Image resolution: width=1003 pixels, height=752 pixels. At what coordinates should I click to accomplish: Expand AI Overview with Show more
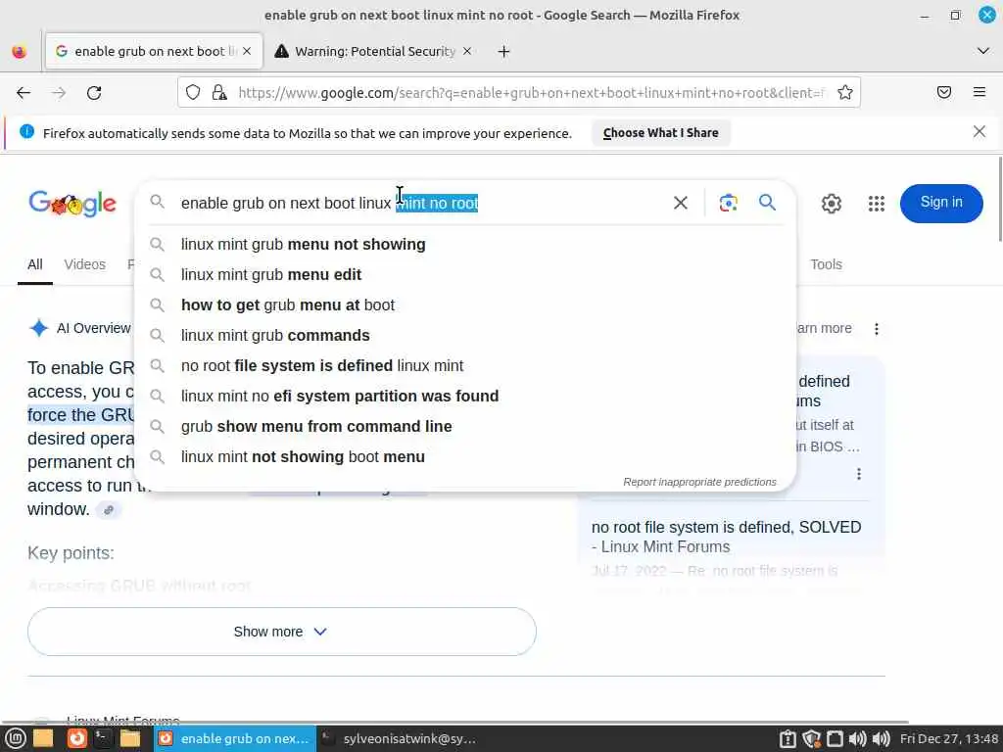pyautogui.click(x=281, y=632)
